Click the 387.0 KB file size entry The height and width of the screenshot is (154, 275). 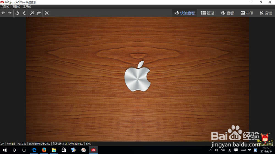point(22,144)
